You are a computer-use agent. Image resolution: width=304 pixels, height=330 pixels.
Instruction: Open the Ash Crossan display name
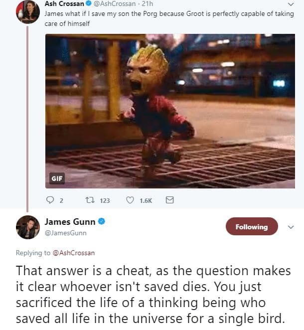coord(64,3)
